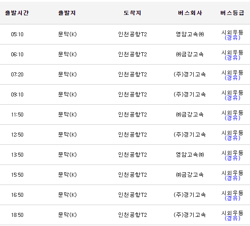Select the 09:10 departure time cell
Screen dimensions: 250x226
pos(17,95)
